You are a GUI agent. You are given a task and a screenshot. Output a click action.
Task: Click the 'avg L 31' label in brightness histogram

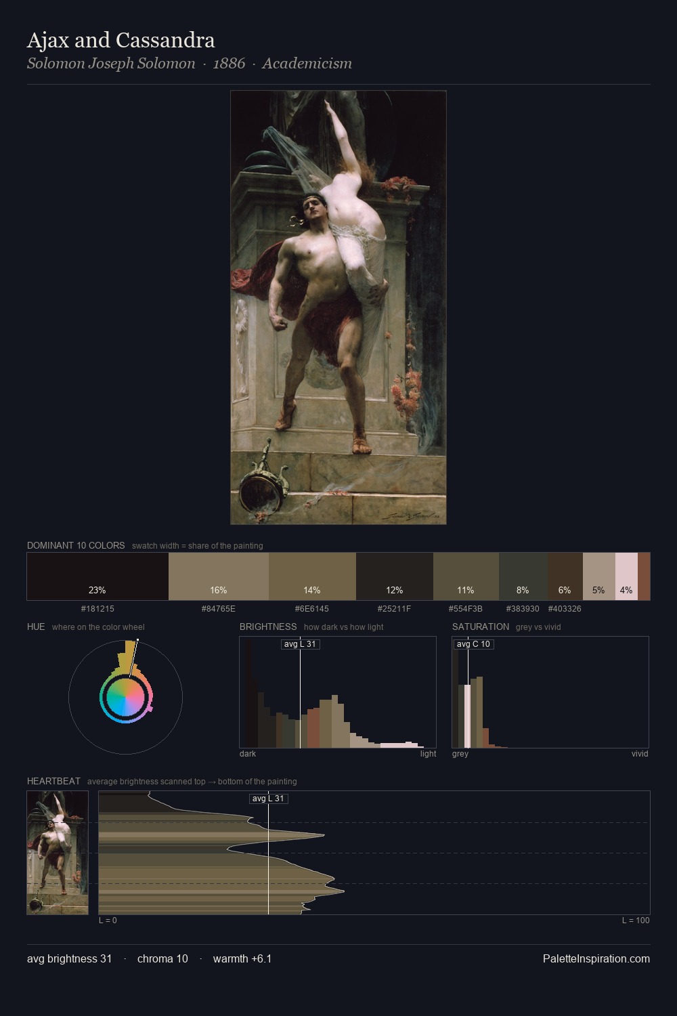click(x=300, y=644)
